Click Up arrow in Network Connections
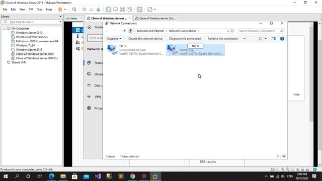This screenshot has width=322, height=181. tap(124, 31)
